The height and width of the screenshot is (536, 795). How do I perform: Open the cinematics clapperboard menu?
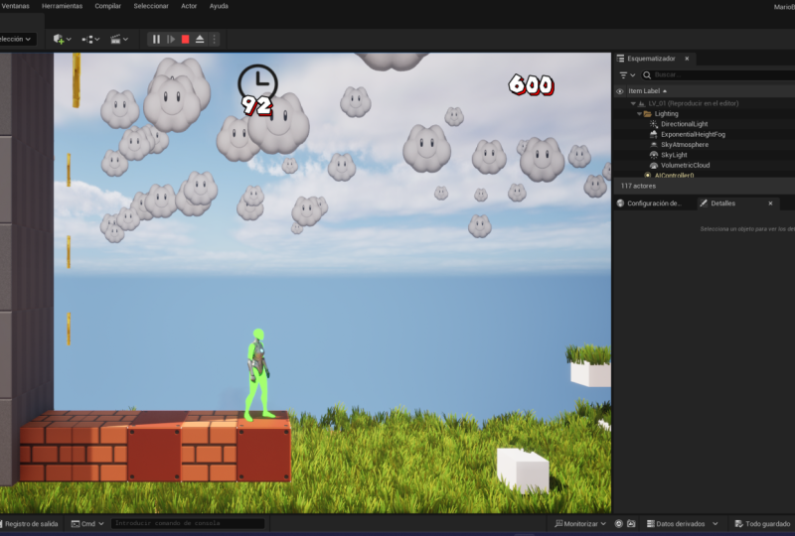pyautogui.click(x=118, y=39)
